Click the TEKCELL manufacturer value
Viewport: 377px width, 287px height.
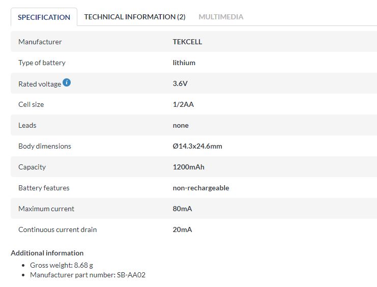(x=187, y=42)
